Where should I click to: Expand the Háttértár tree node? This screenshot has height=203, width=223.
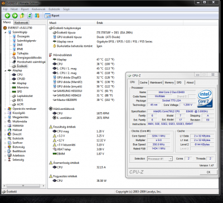(x=6, y=126)
